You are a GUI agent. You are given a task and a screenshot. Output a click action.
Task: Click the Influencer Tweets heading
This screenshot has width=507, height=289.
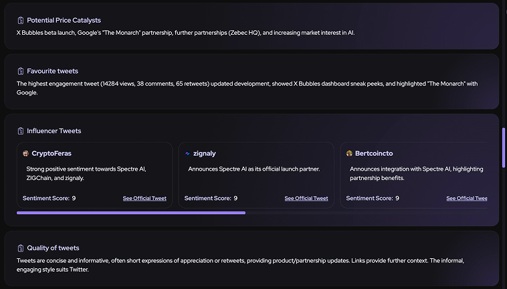pyautogui.click(x=54, y=131)
